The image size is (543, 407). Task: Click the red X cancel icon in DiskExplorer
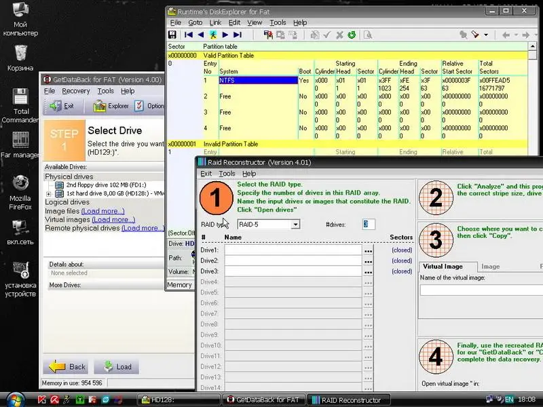[x=340, y=35]
